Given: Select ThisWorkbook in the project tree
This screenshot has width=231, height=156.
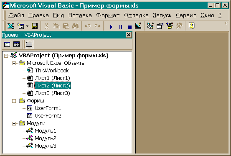Looking at the screenshot, I should coord(52,71).
